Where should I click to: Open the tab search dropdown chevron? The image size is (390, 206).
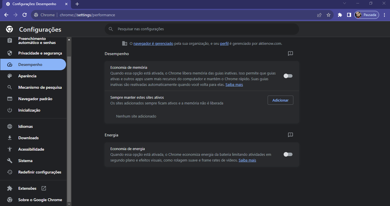click(345, 3)
